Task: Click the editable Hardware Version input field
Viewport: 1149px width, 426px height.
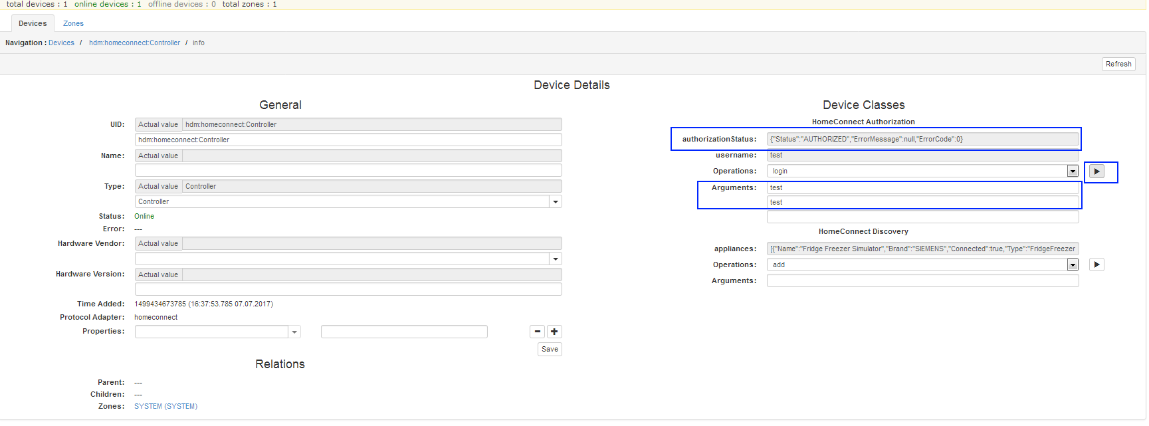Action: tap(348, 289)
